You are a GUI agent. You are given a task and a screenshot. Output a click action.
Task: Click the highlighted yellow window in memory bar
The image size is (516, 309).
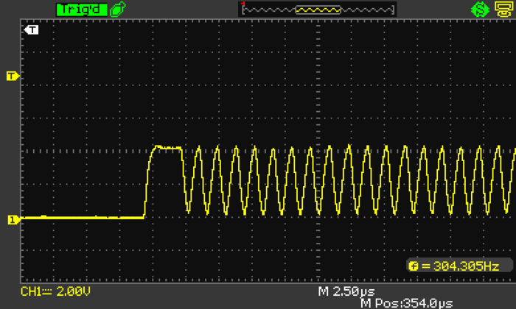coord(318,10)
